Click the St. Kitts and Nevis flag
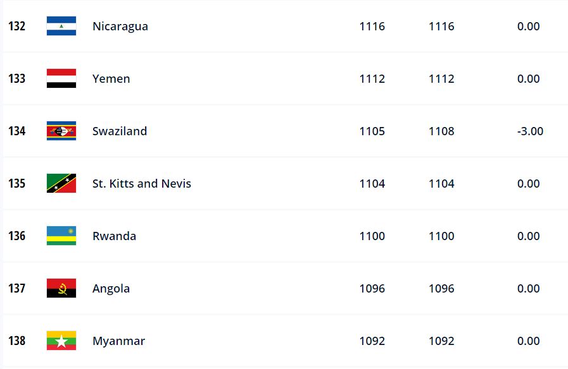The height and width of the screenshot is (369, 568). pyautogui.click(x=61, y=184)
